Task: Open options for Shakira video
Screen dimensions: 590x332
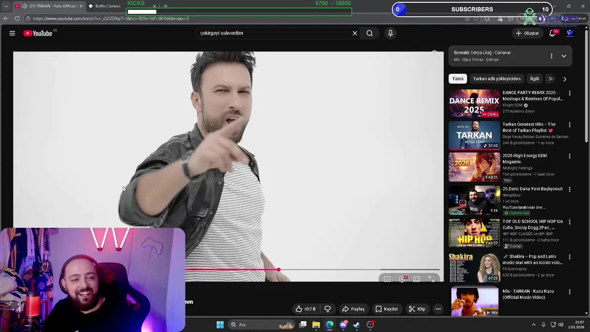Action: pyautogui.click(x=569, y=257)
